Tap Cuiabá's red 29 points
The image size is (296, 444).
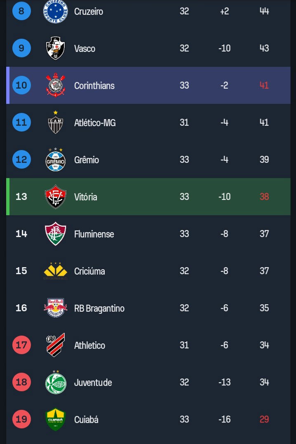(264, 419)
